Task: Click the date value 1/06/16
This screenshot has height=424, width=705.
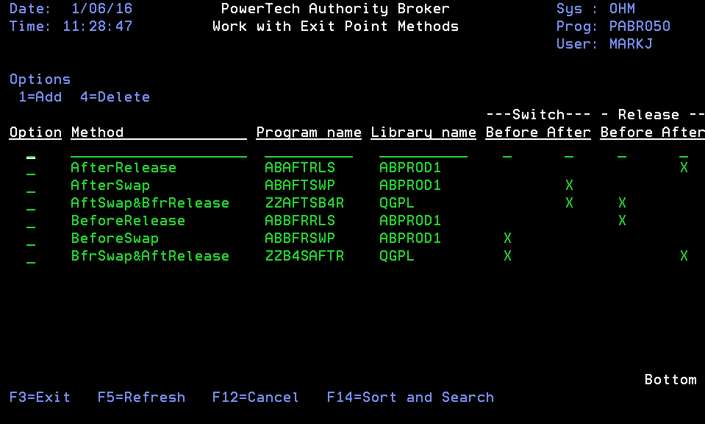Action: click(101, 9)
